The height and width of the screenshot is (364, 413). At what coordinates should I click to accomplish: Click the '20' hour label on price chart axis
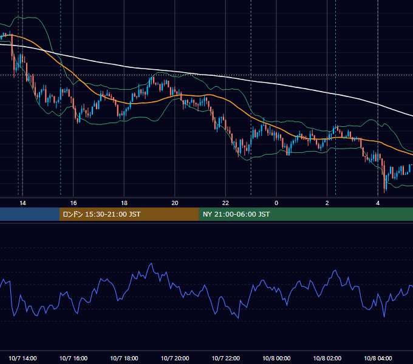175,203
